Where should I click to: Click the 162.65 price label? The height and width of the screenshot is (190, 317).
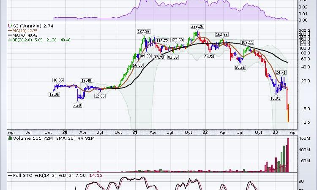coord(222,35)
